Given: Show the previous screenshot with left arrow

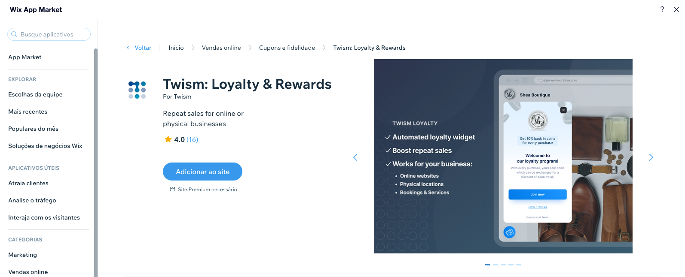Looking at the screenshot, I should [355, 157].
